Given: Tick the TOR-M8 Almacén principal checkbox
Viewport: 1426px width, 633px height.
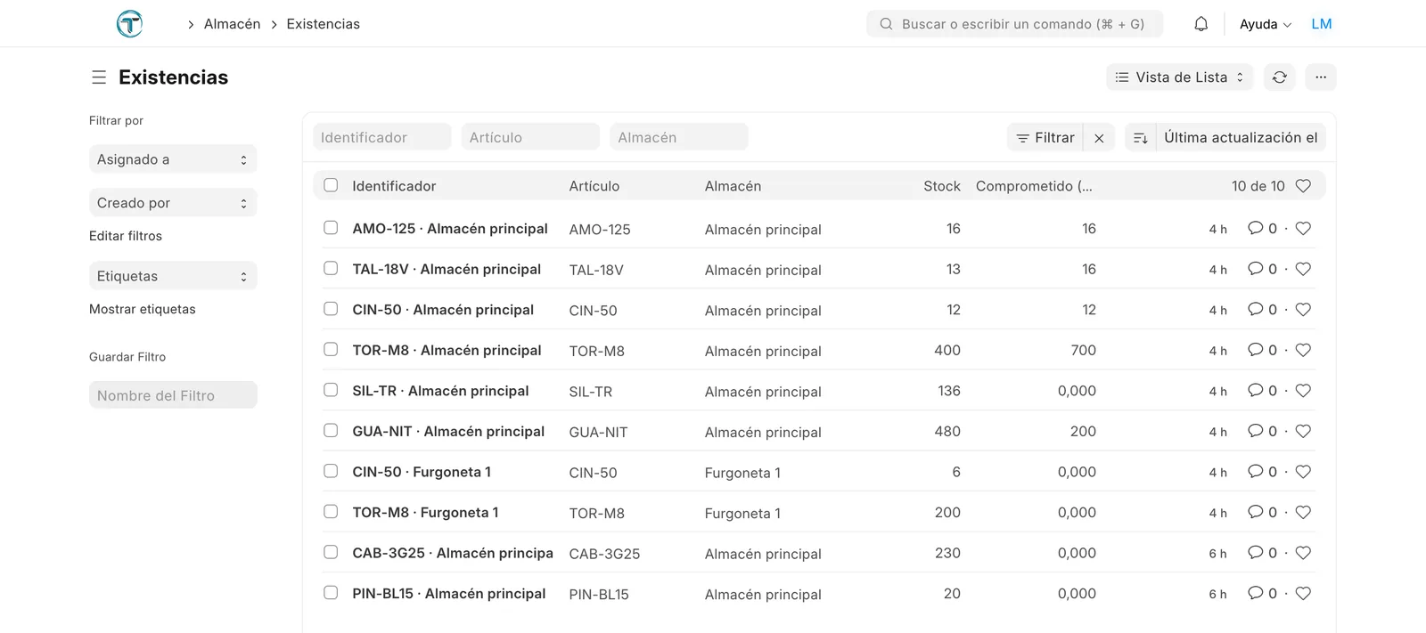Looking at the screenshot, I should pyautogui.click(x=331, y=349).
